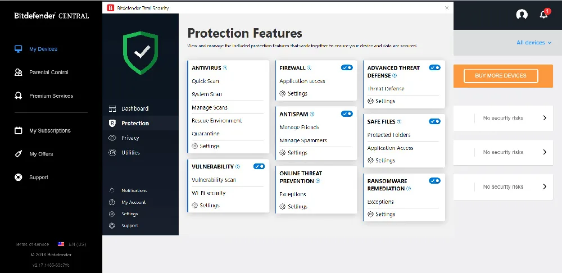Click the US flag language icon
Image resolution: width=562 pixels, height=273 pixels.
click(61, 244)
